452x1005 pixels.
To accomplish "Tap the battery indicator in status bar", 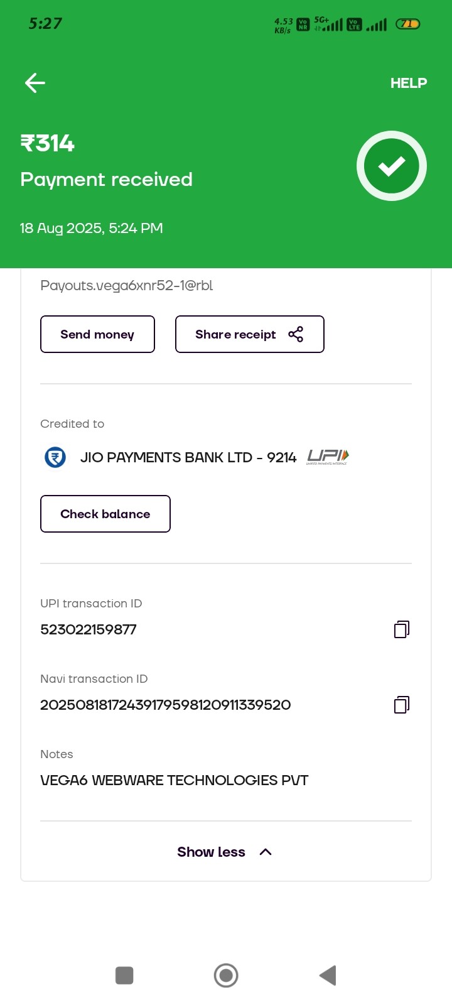I will (407, 24).
